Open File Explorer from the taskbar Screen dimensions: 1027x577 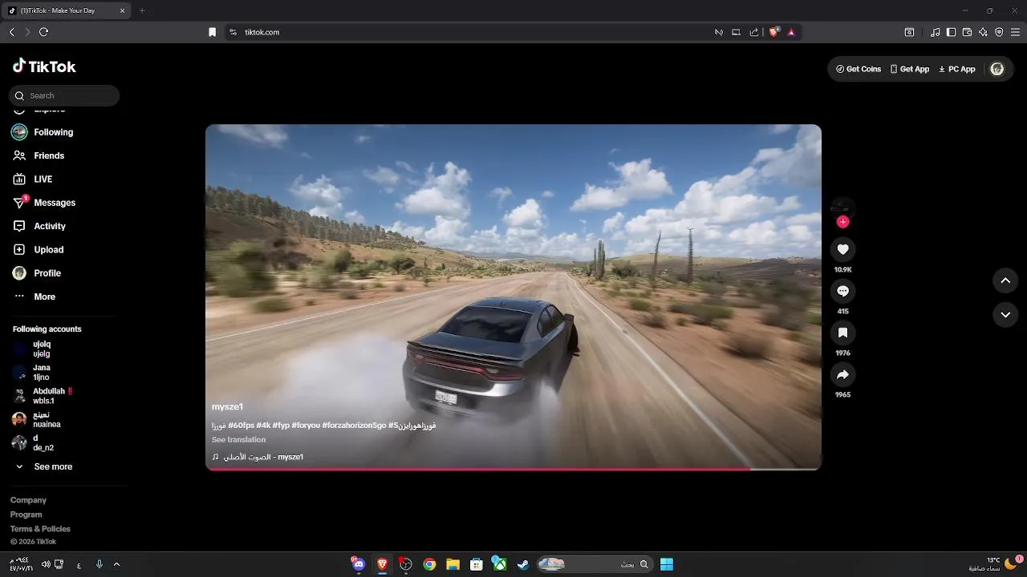453,564
